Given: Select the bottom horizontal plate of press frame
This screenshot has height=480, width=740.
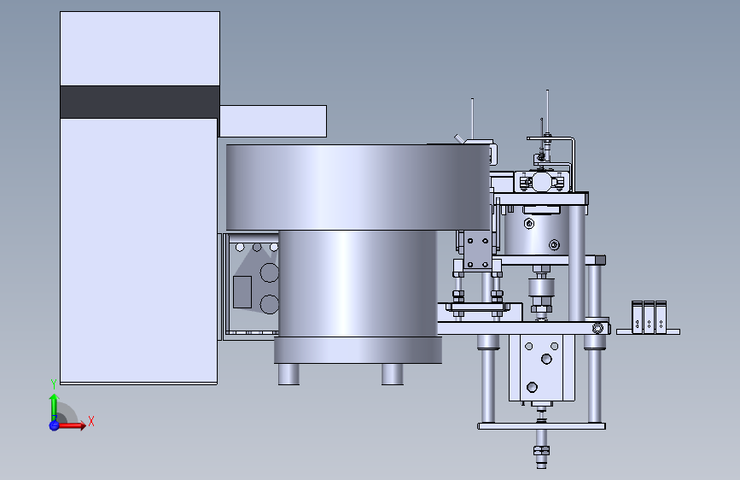Looking at the screenshot, I should [x=541, y=426].
